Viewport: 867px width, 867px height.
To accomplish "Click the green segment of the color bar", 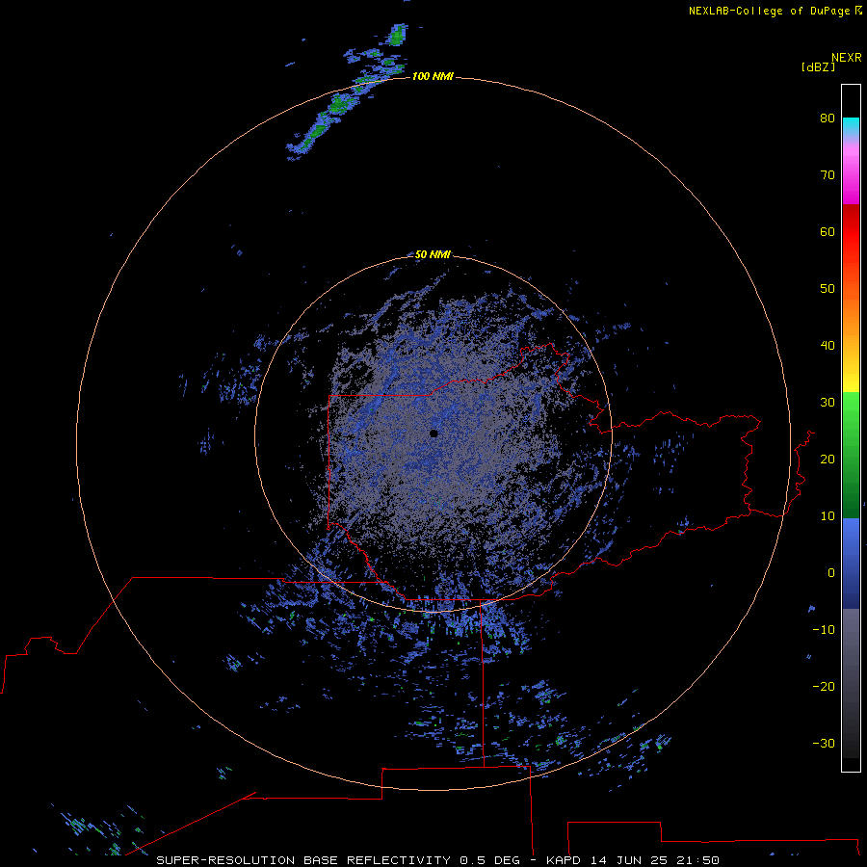I will (851, 455).
